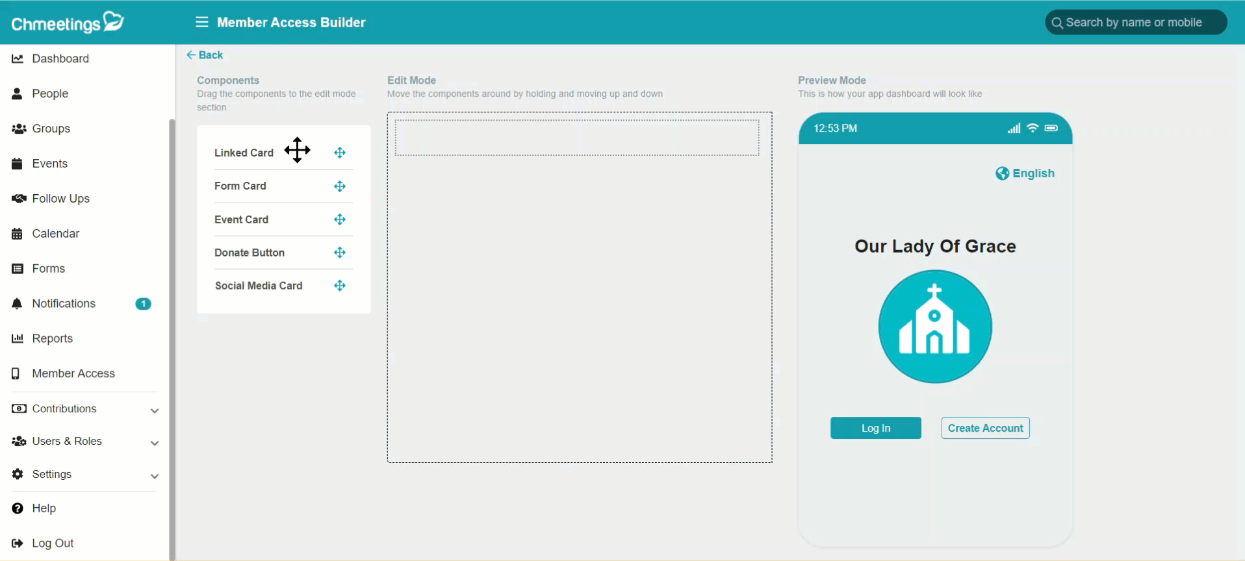Click the Dashboard chart icon

point(18,58)
